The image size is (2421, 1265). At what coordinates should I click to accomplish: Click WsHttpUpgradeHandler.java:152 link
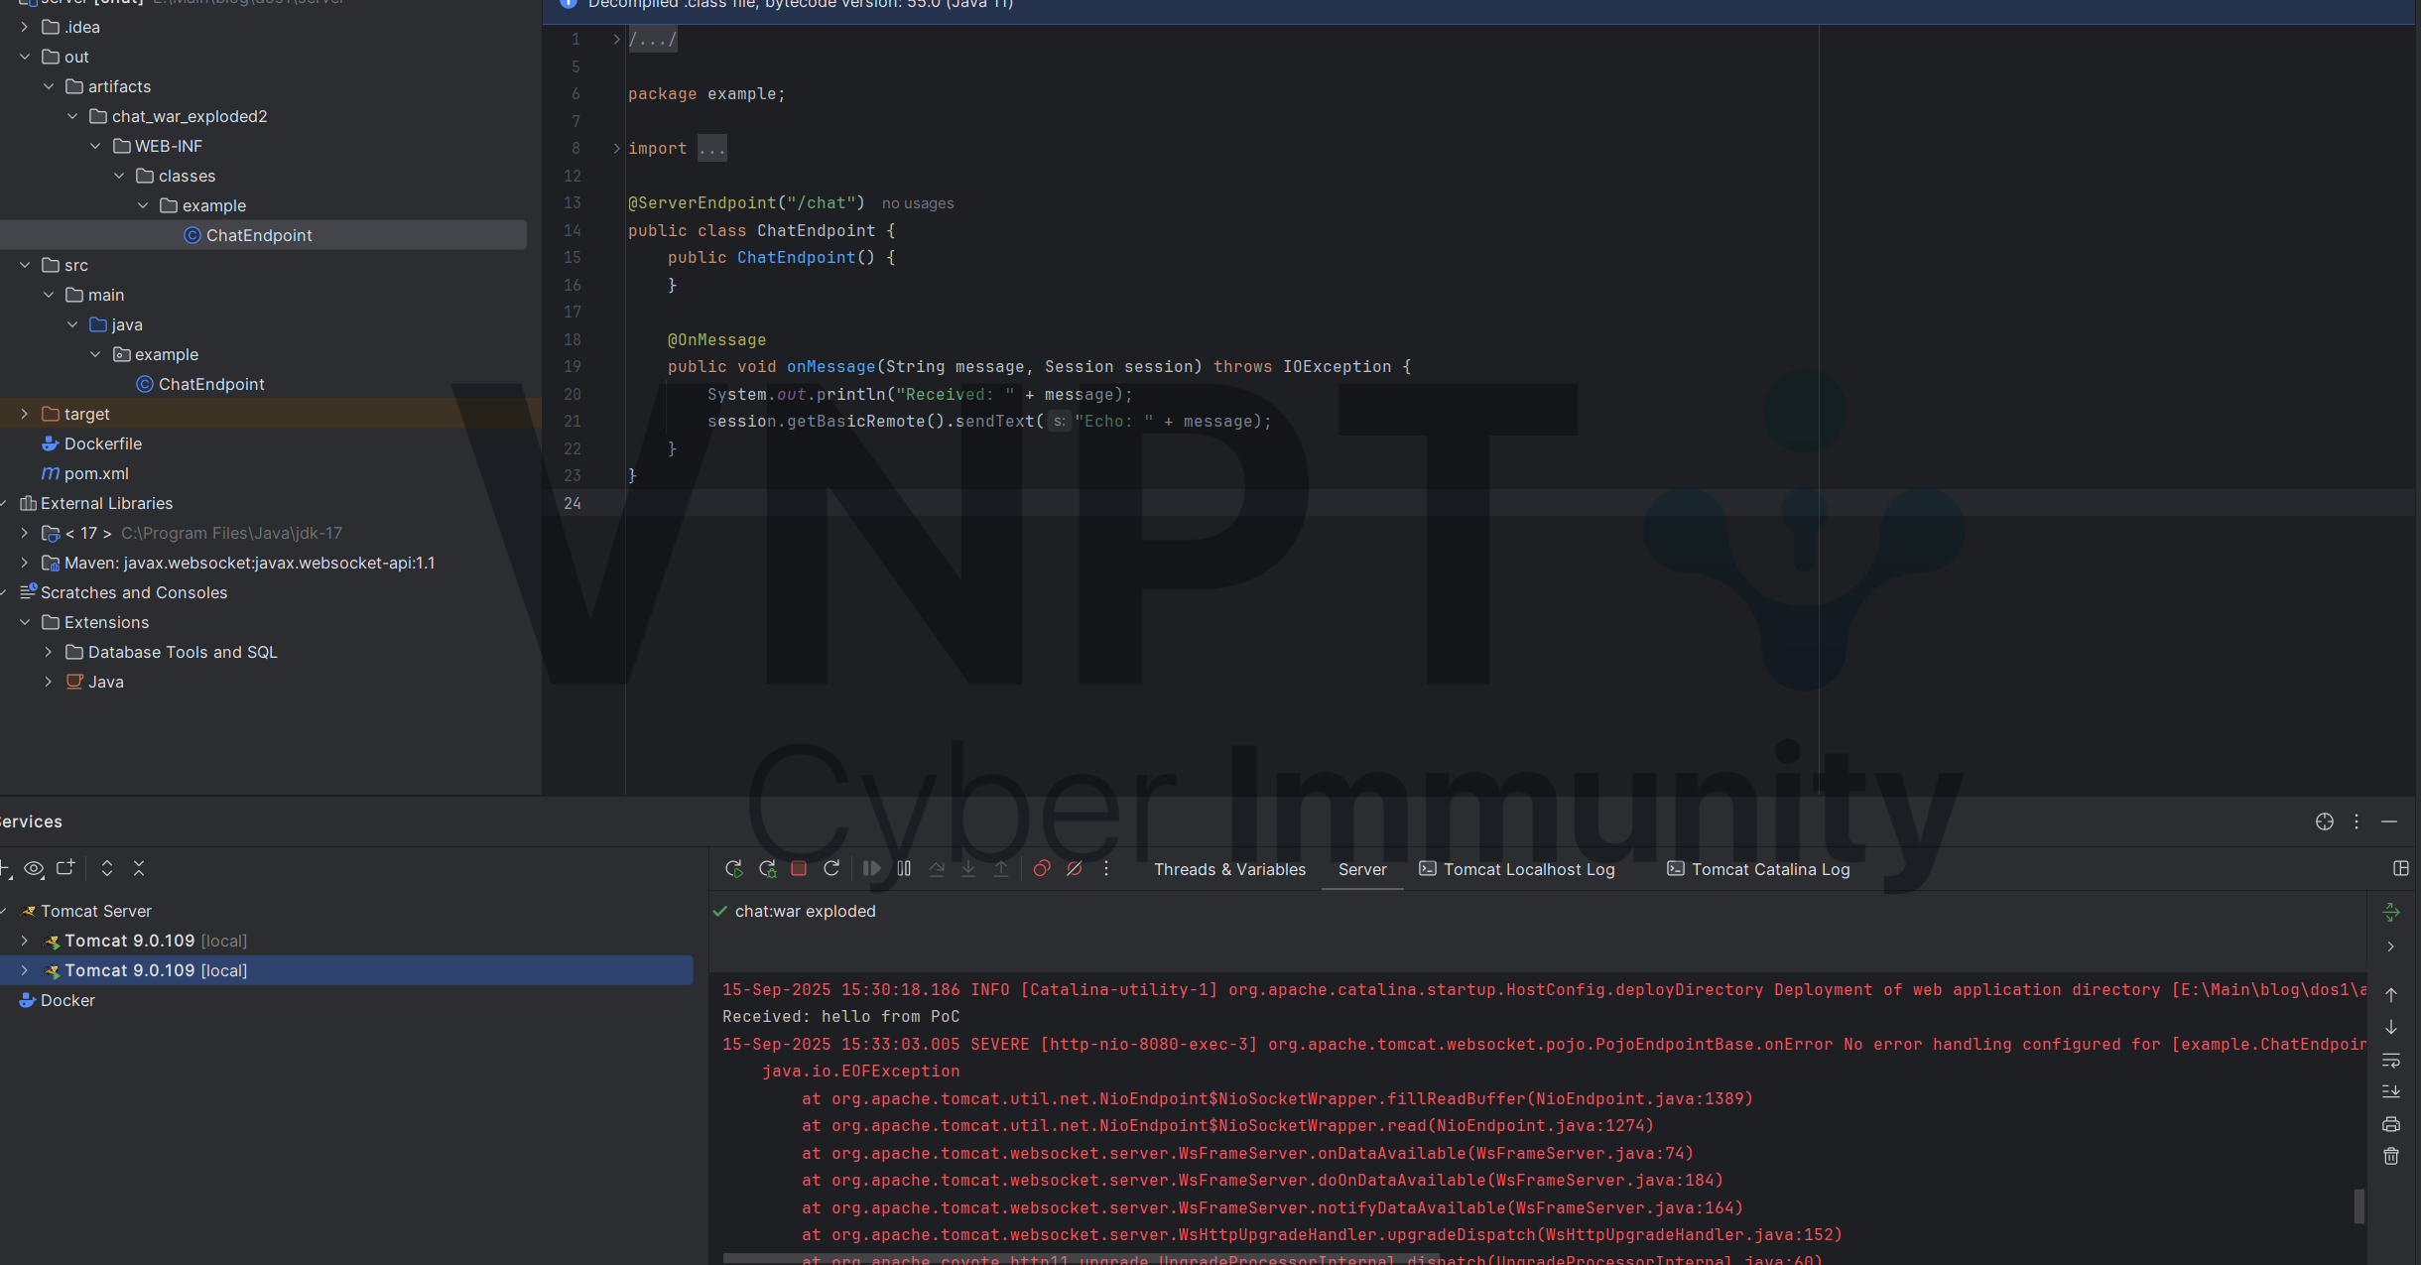point(1689,1234)
